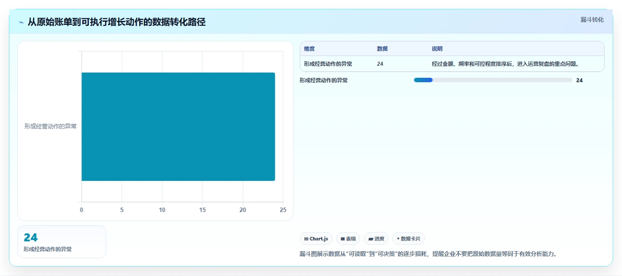The width and height of the screenshot is (622, 276).
Task: Click the large 24 number in the stat card
Action: (x=31, y=237)
